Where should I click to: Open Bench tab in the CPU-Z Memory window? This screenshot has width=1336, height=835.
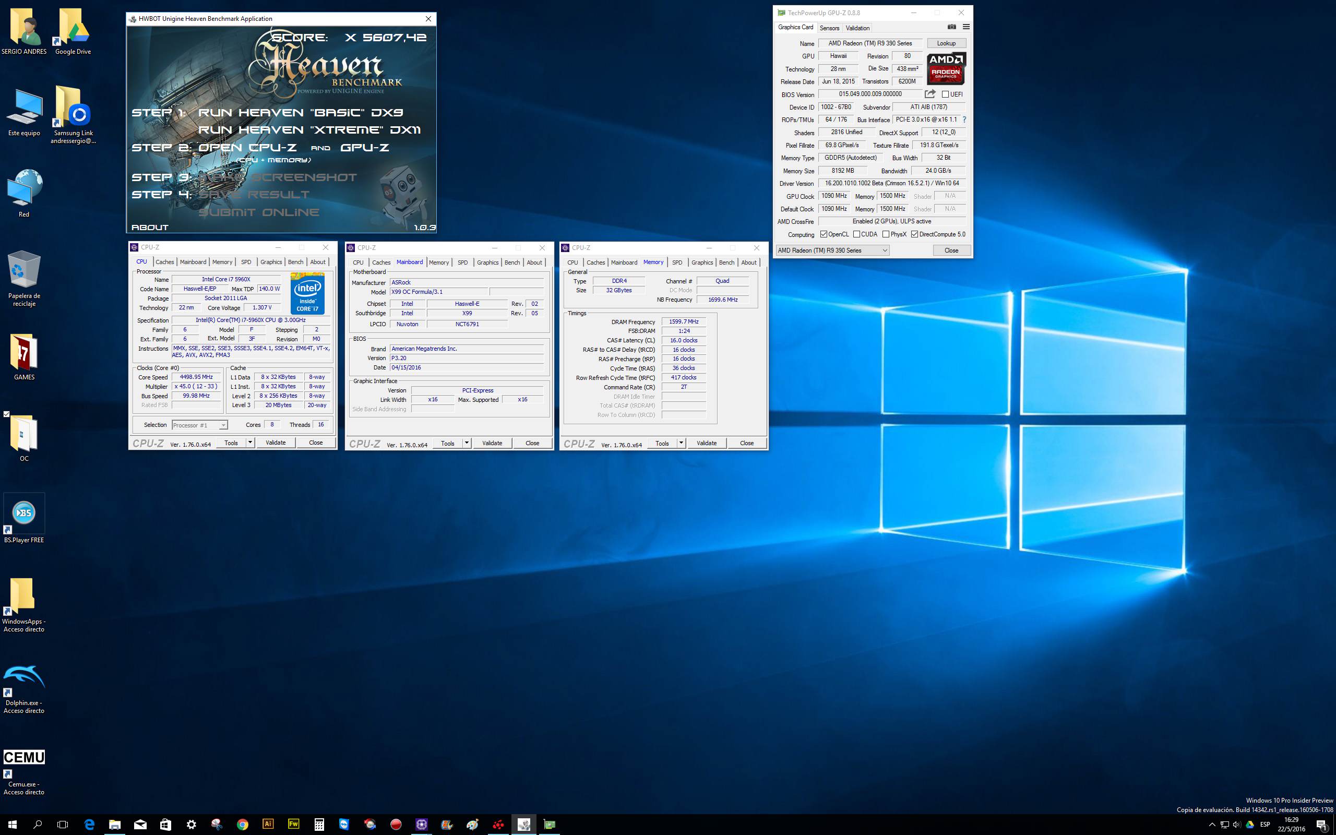(x=726, y=263)
